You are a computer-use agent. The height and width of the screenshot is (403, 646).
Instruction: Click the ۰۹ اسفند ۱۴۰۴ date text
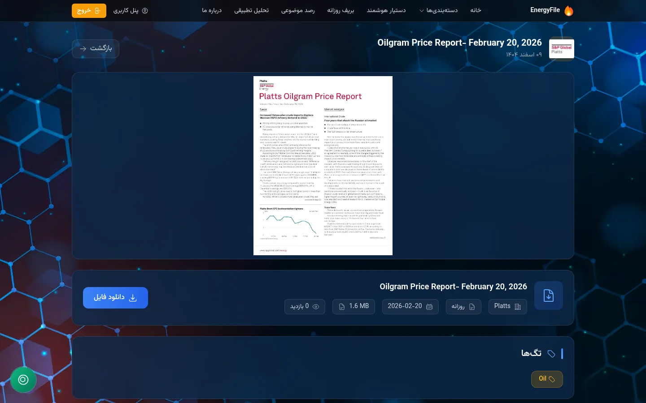[x=524, y=55]
